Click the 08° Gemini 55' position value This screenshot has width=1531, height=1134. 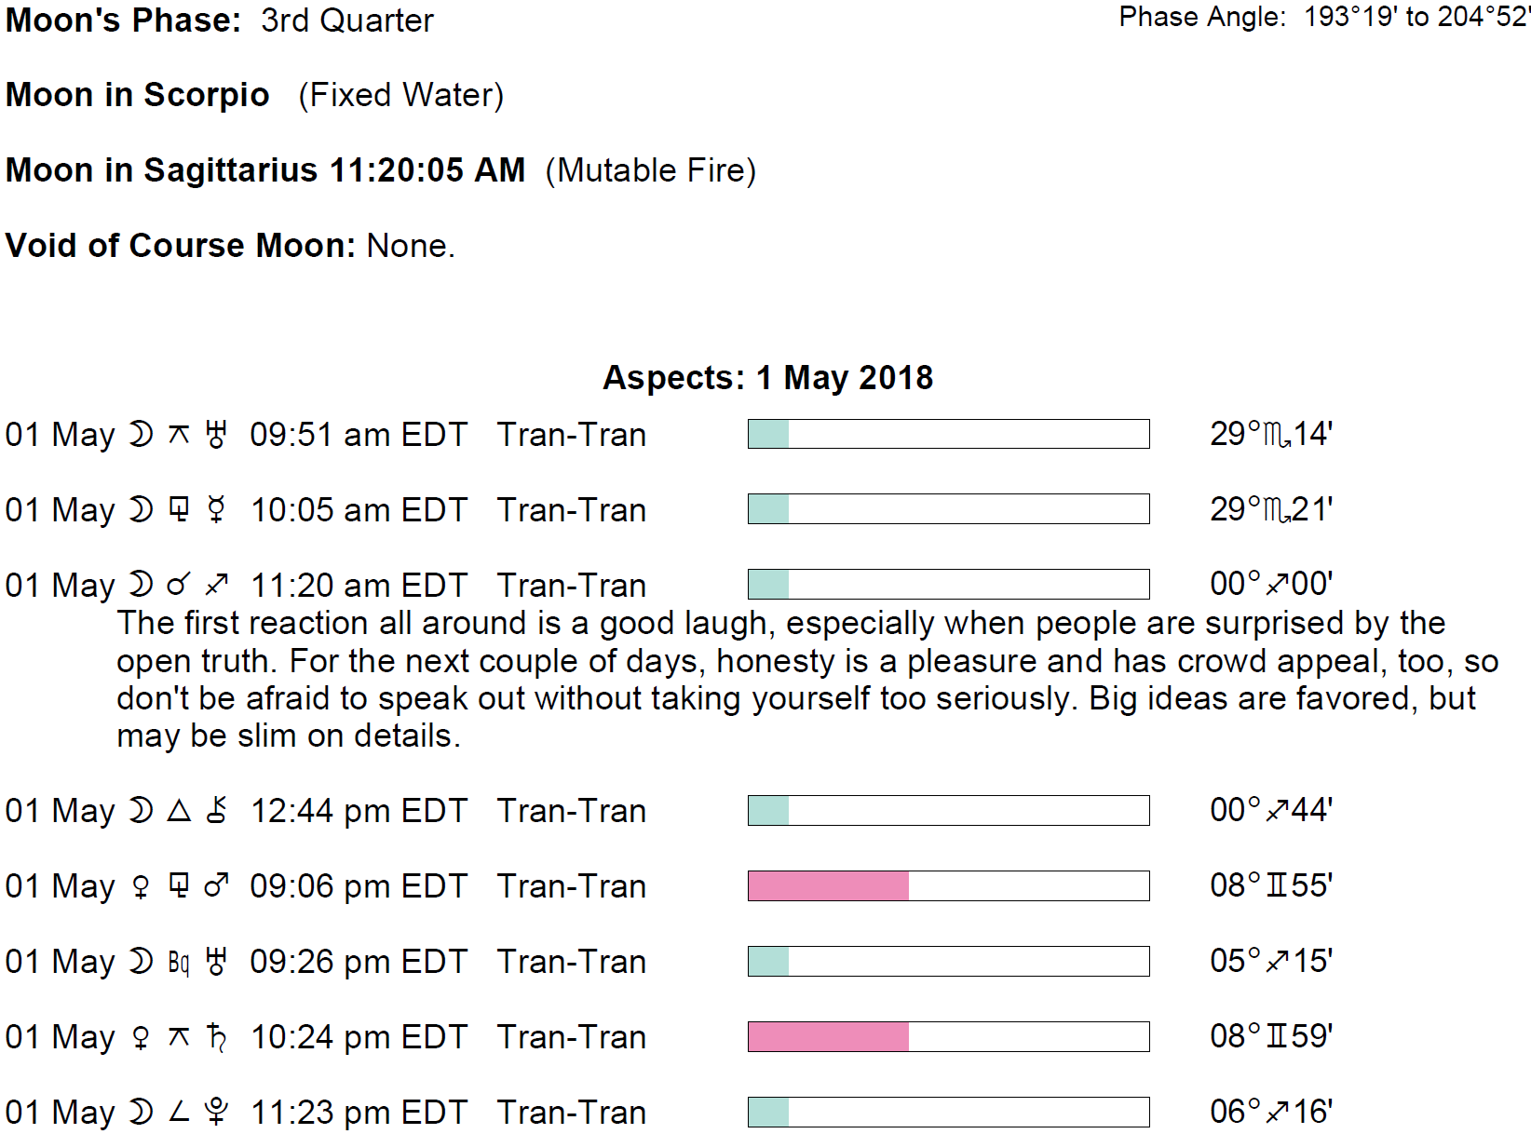point(1271,886)
